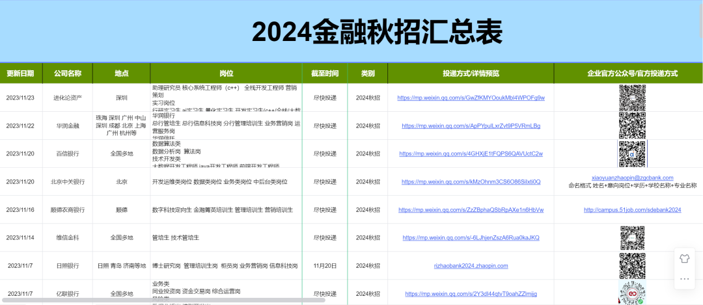Select the 日照 青岛 济南等地 location cell
Viewport: 703px width, 305px height.
[122, 265]
